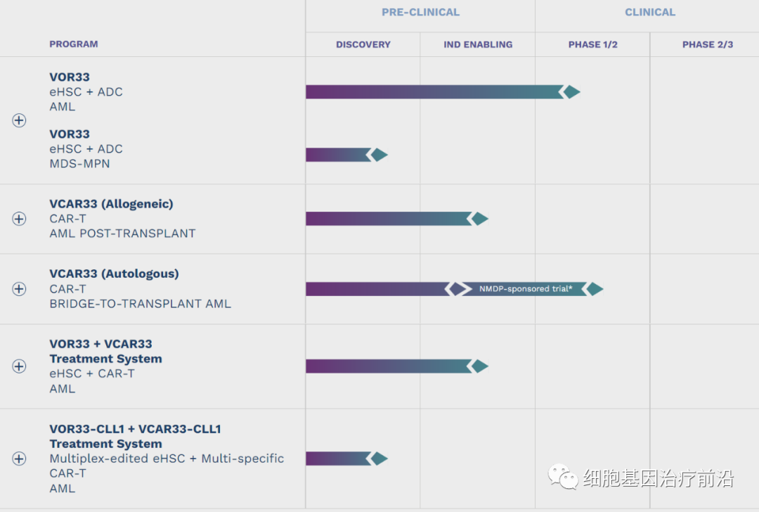Expand the VOR33 eHSC + ADC program row

coord(19,120)
